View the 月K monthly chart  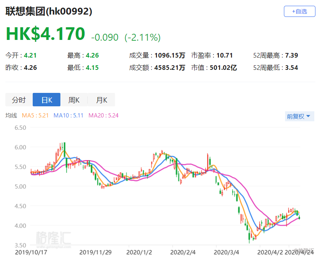point(102,99)
